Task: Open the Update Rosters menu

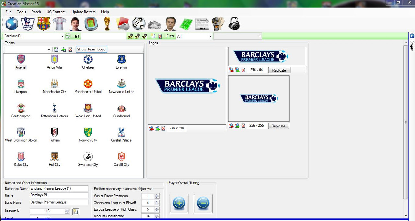Action: click(83, 12)
